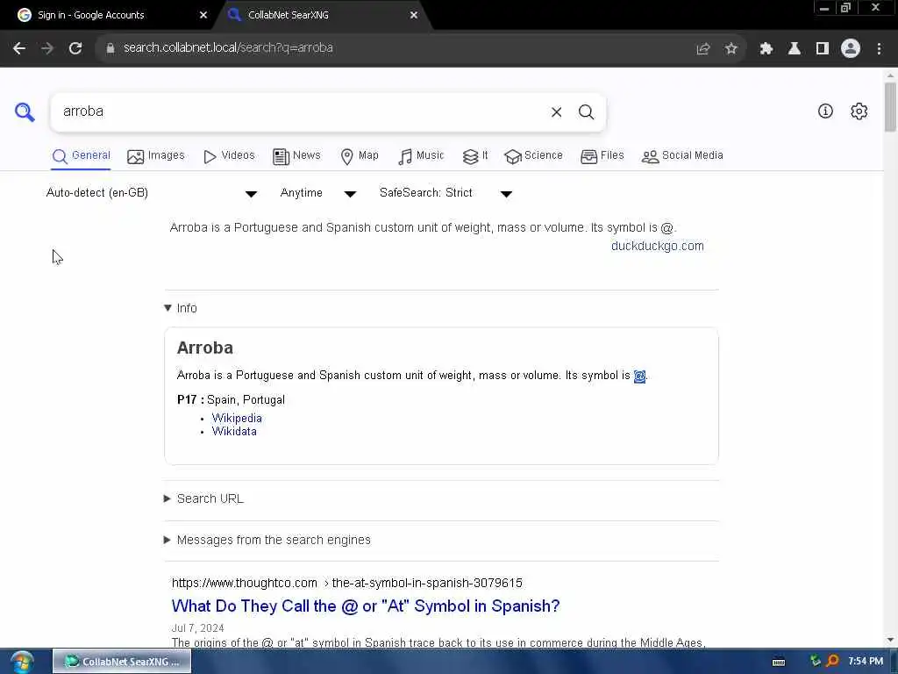
Task: Switch to the Images category
Action: (156, 156)
